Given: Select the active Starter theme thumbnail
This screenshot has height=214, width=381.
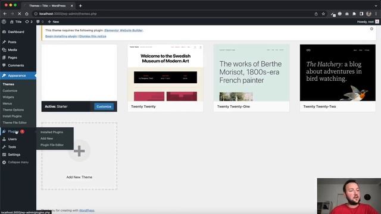Looking at the screenshot, I should click(x=79, y=73).
